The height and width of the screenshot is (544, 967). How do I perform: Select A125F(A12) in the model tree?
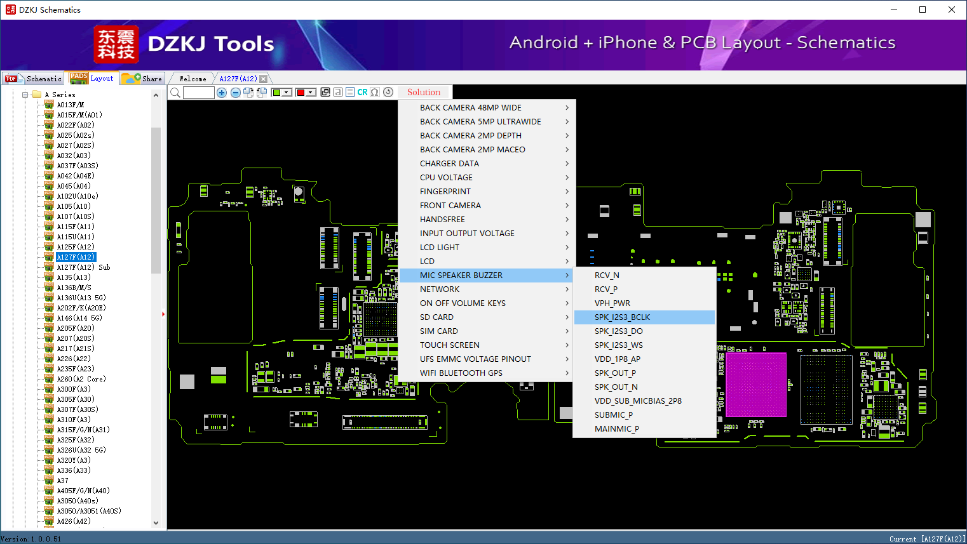[76, 247]
